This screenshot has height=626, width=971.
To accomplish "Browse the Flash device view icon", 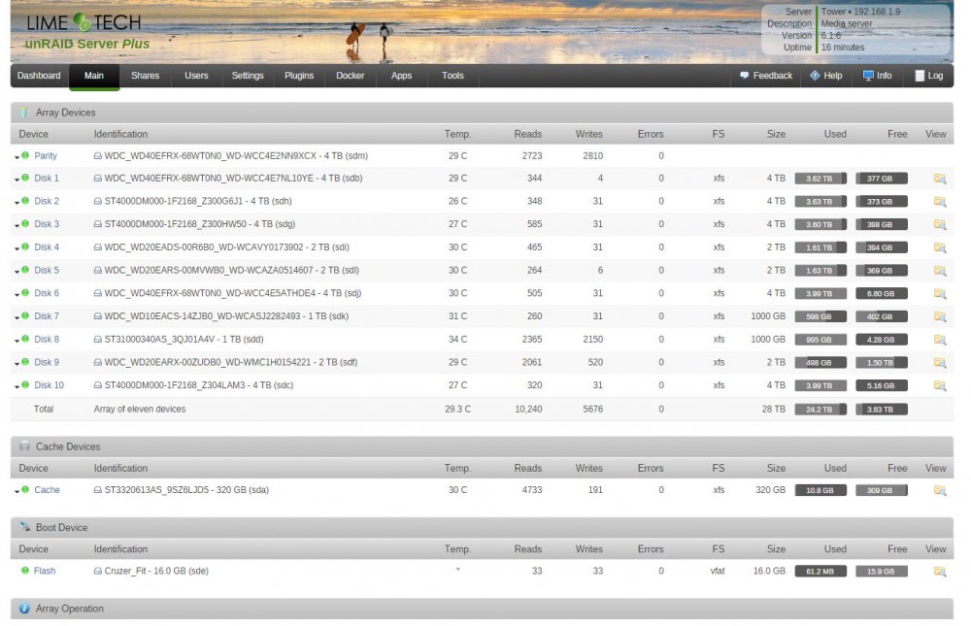I will [x=939, y=572].
